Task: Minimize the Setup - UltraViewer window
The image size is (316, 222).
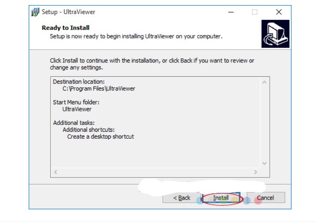Action: [231, 12]
